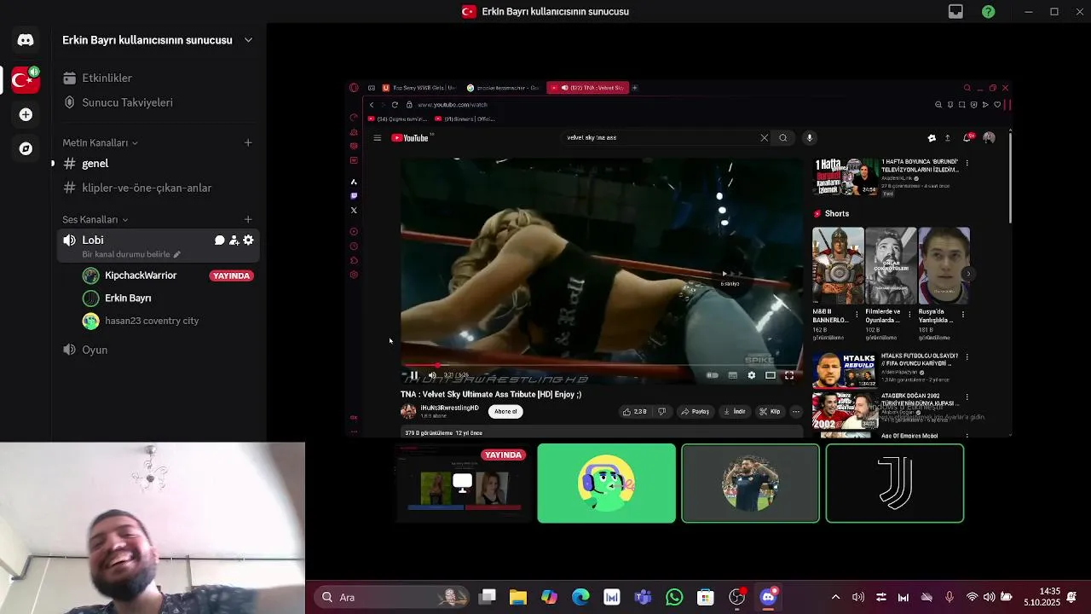Toggle the microphone icon in system tray
The height and width of the screenshot is (614, 1091).
(950, 597)
